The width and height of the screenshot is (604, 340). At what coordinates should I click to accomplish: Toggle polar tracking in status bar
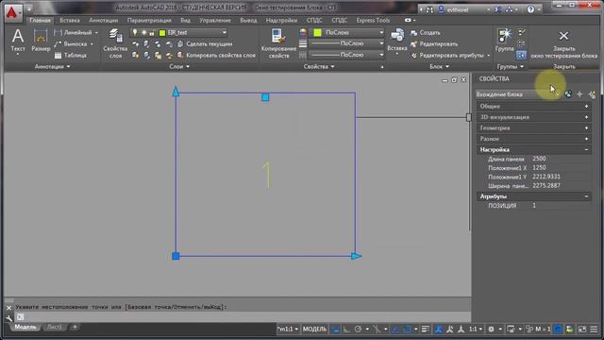pyautogui.click(x=359, y=330)
